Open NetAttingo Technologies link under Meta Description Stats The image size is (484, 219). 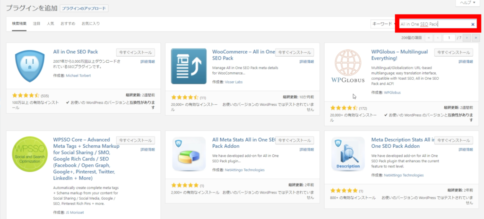point(404,175)
